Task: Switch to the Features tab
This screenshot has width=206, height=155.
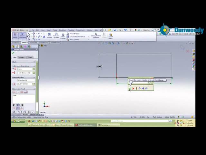Action: click(16, 43)
